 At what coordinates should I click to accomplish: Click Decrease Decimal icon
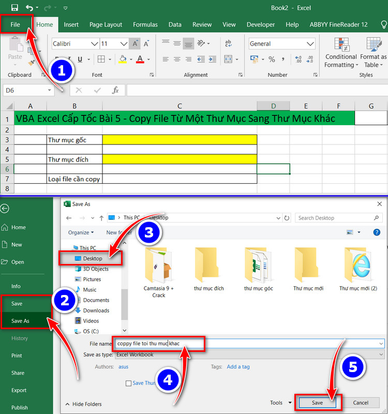coord(309,59)
